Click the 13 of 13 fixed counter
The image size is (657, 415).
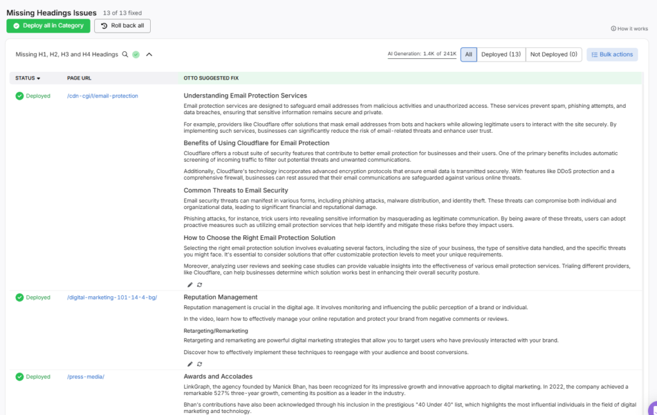(x=123, y=13)
